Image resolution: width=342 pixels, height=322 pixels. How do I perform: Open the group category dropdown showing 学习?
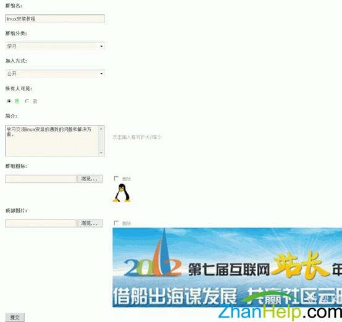coord(55,46)
